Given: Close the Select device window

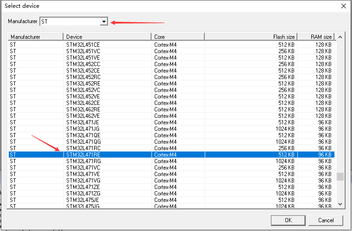Looking at the screenshot, I should (344, 6).
